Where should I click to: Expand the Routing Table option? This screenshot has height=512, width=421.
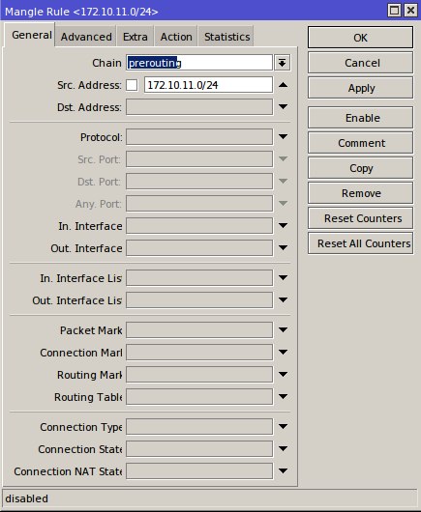tap(283, 397)
